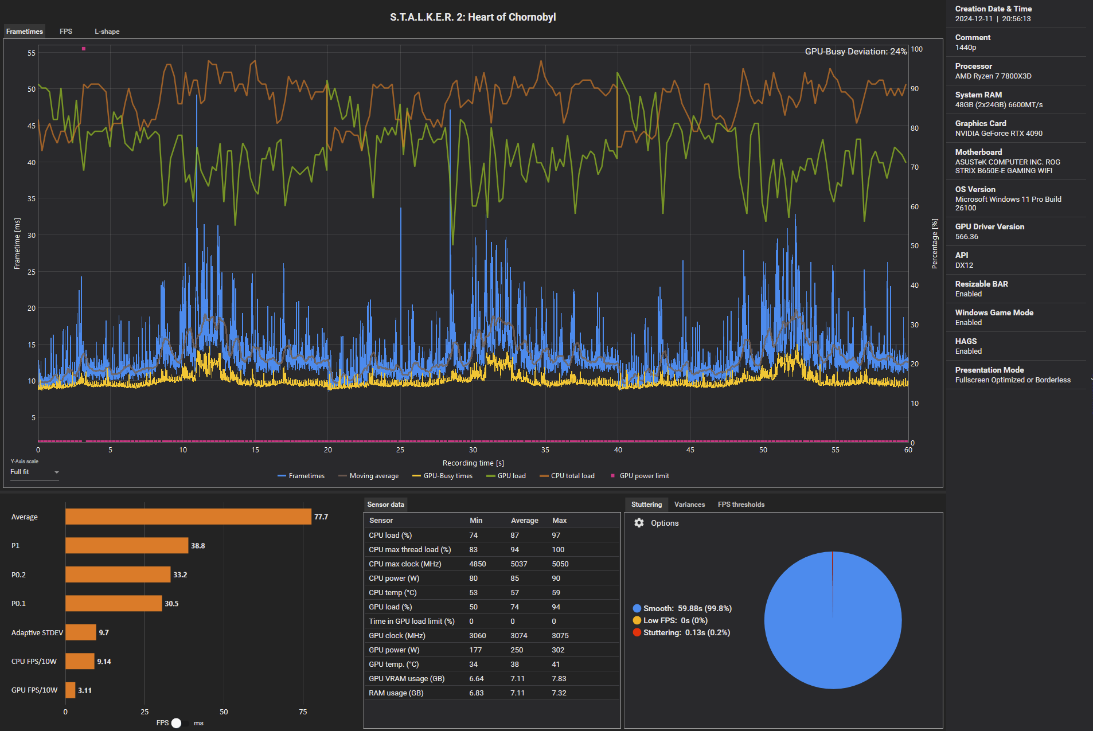
Task: Open the Options gear icon
Action: tap(639, 523)
